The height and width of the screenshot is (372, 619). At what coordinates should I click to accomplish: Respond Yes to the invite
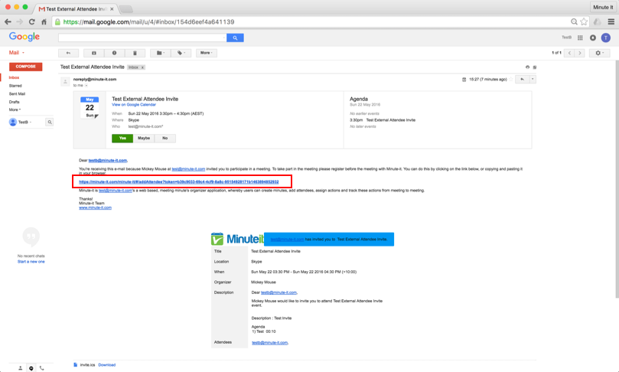click(x=122, y=139)
